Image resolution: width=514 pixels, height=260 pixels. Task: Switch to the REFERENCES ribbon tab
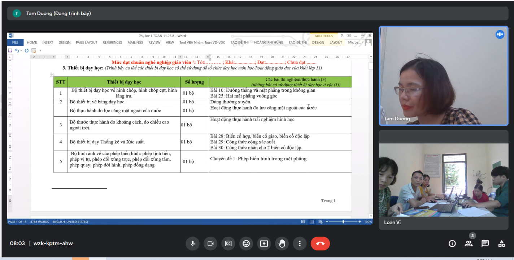tap(112, 42)
